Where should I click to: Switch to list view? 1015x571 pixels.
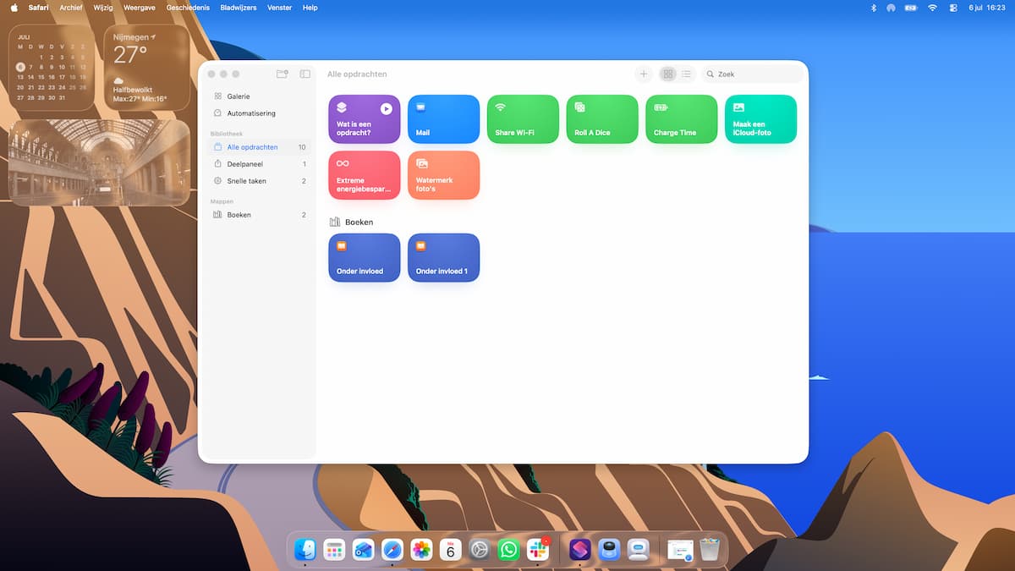coord(686,74)
